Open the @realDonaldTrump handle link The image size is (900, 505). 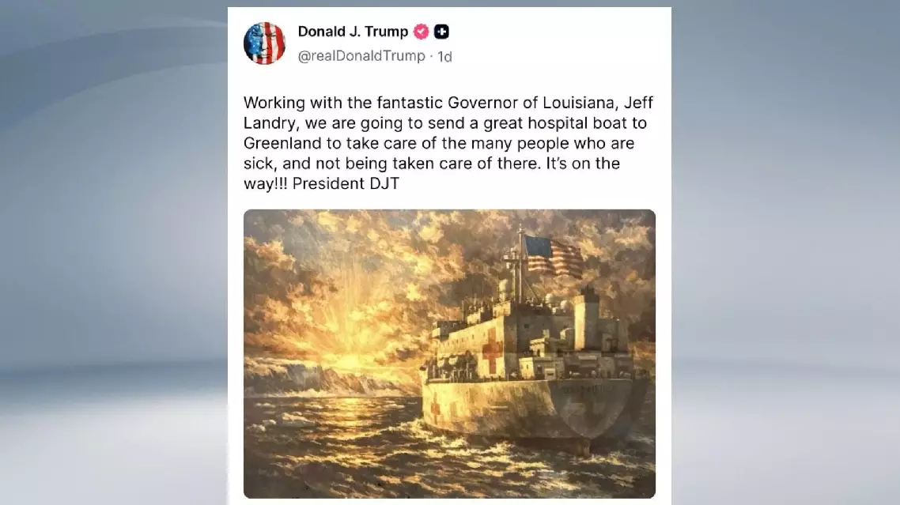click(x=361, y=55)
